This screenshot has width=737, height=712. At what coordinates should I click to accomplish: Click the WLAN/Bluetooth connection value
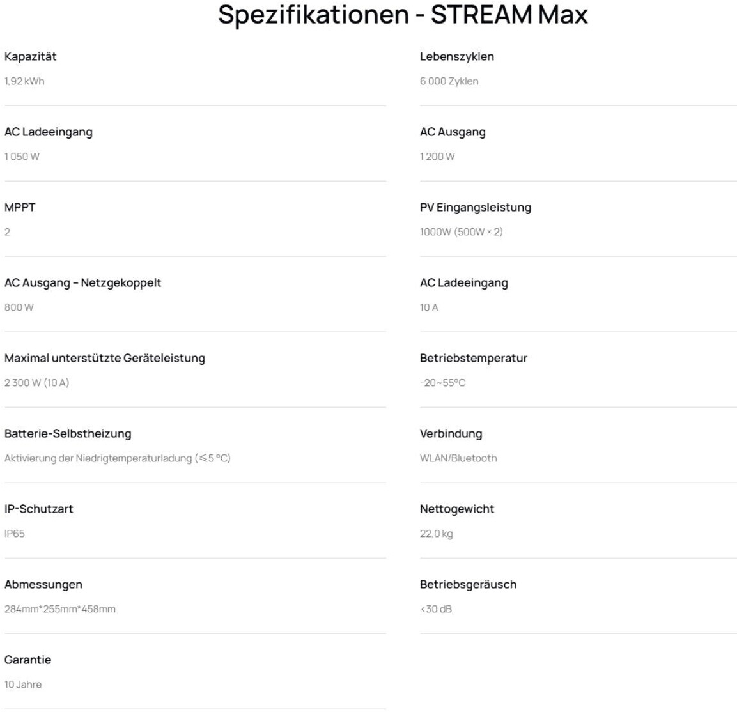click(458, 458)
